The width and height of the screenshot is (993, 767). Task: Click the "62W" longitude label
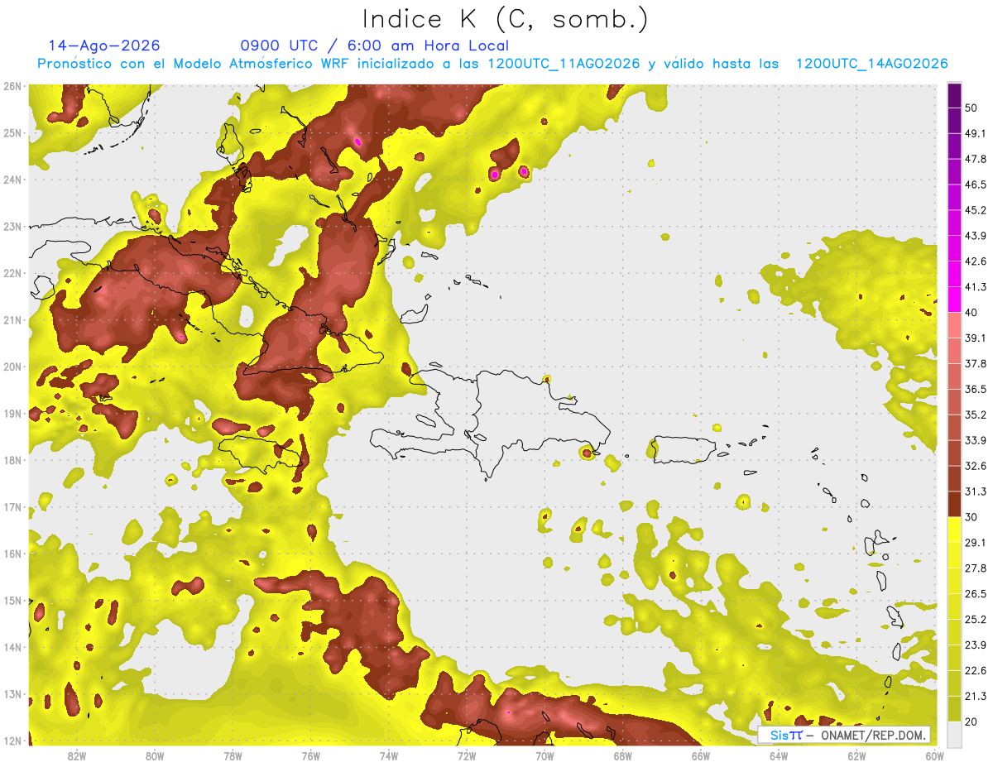coord(856,755)
